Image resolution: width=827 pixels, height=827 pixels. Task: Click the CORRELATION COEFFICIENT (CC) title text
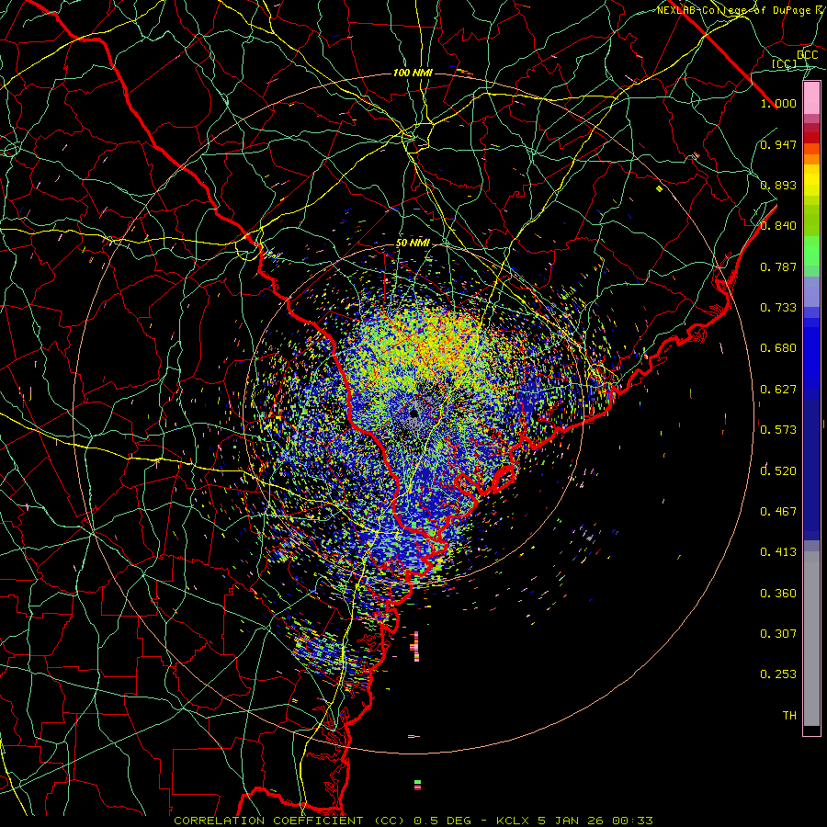click(289, 821)
